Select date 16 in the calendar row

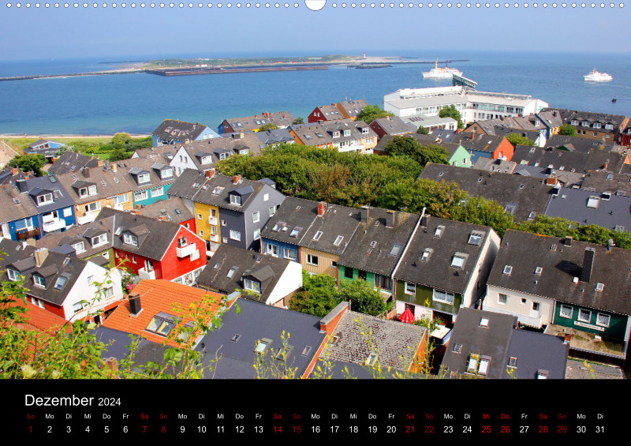[315, 429]
